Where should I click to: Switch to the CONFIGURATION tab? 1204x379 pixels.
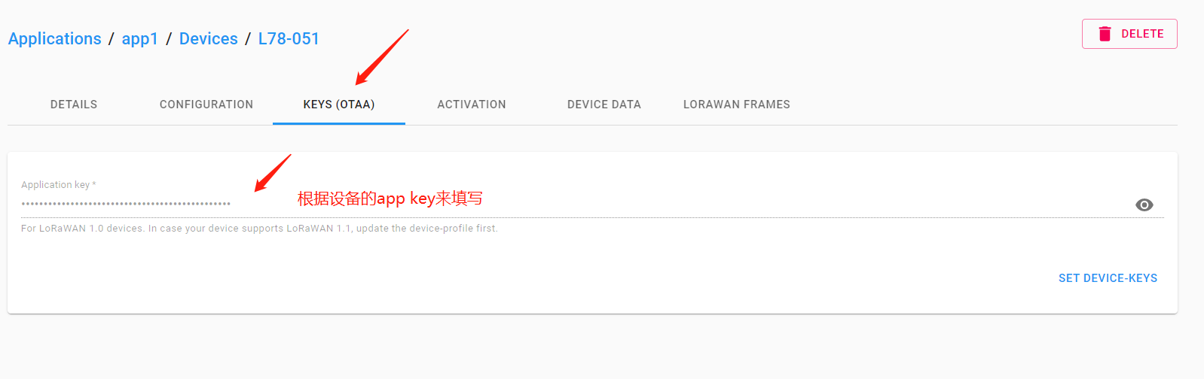click(x=206, y=105)
